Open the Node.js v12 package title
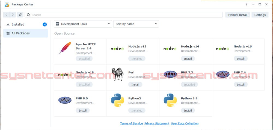 [x=137, y=46]
